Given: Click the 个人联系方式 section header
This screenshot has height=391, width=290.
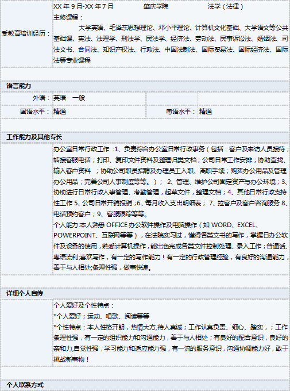Looking at the screenshot, I should coord(25,385).
